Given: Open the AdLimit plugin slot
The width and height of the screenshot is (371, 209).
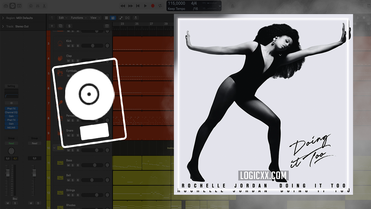Looking at the screenshot, I should [11, 127].
